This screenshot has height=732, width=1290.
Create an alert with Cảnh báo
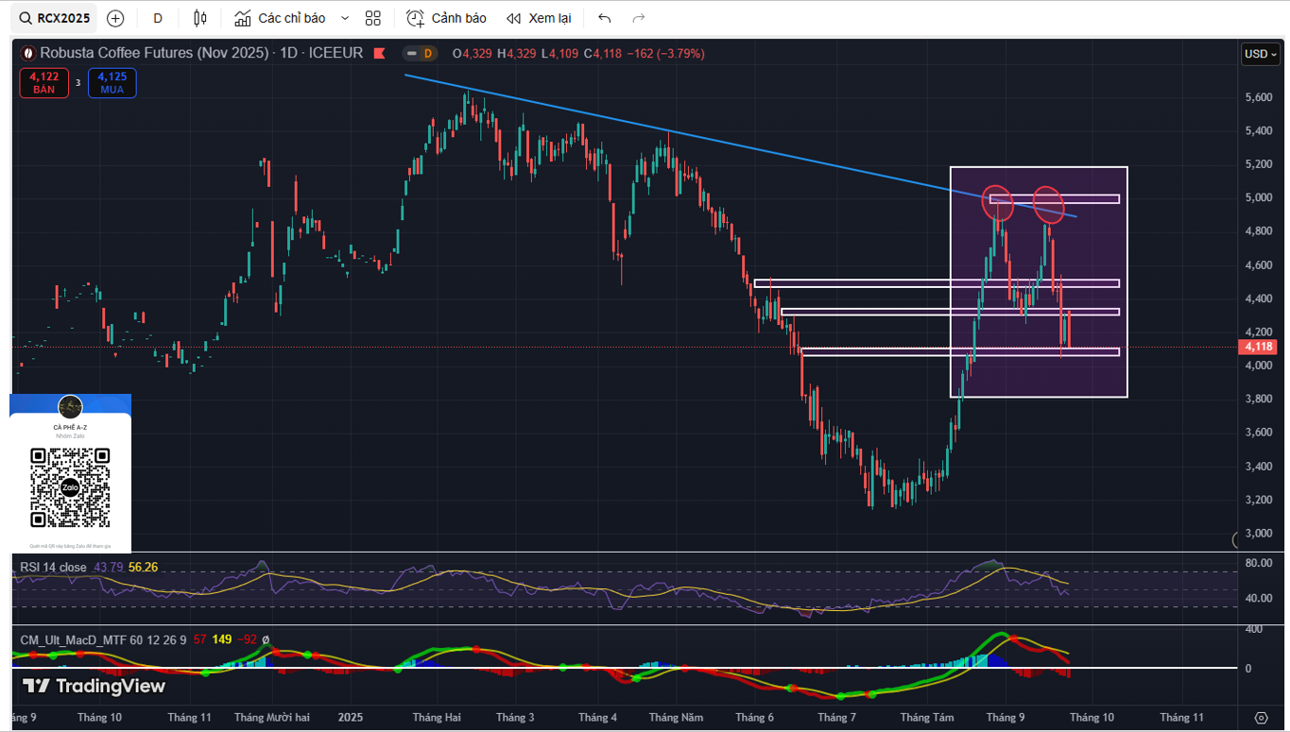pos(447,18)
